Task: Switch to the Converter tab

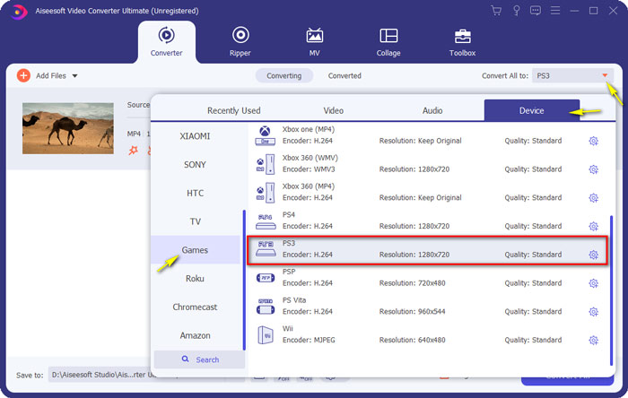Action: tap(167, 42)
